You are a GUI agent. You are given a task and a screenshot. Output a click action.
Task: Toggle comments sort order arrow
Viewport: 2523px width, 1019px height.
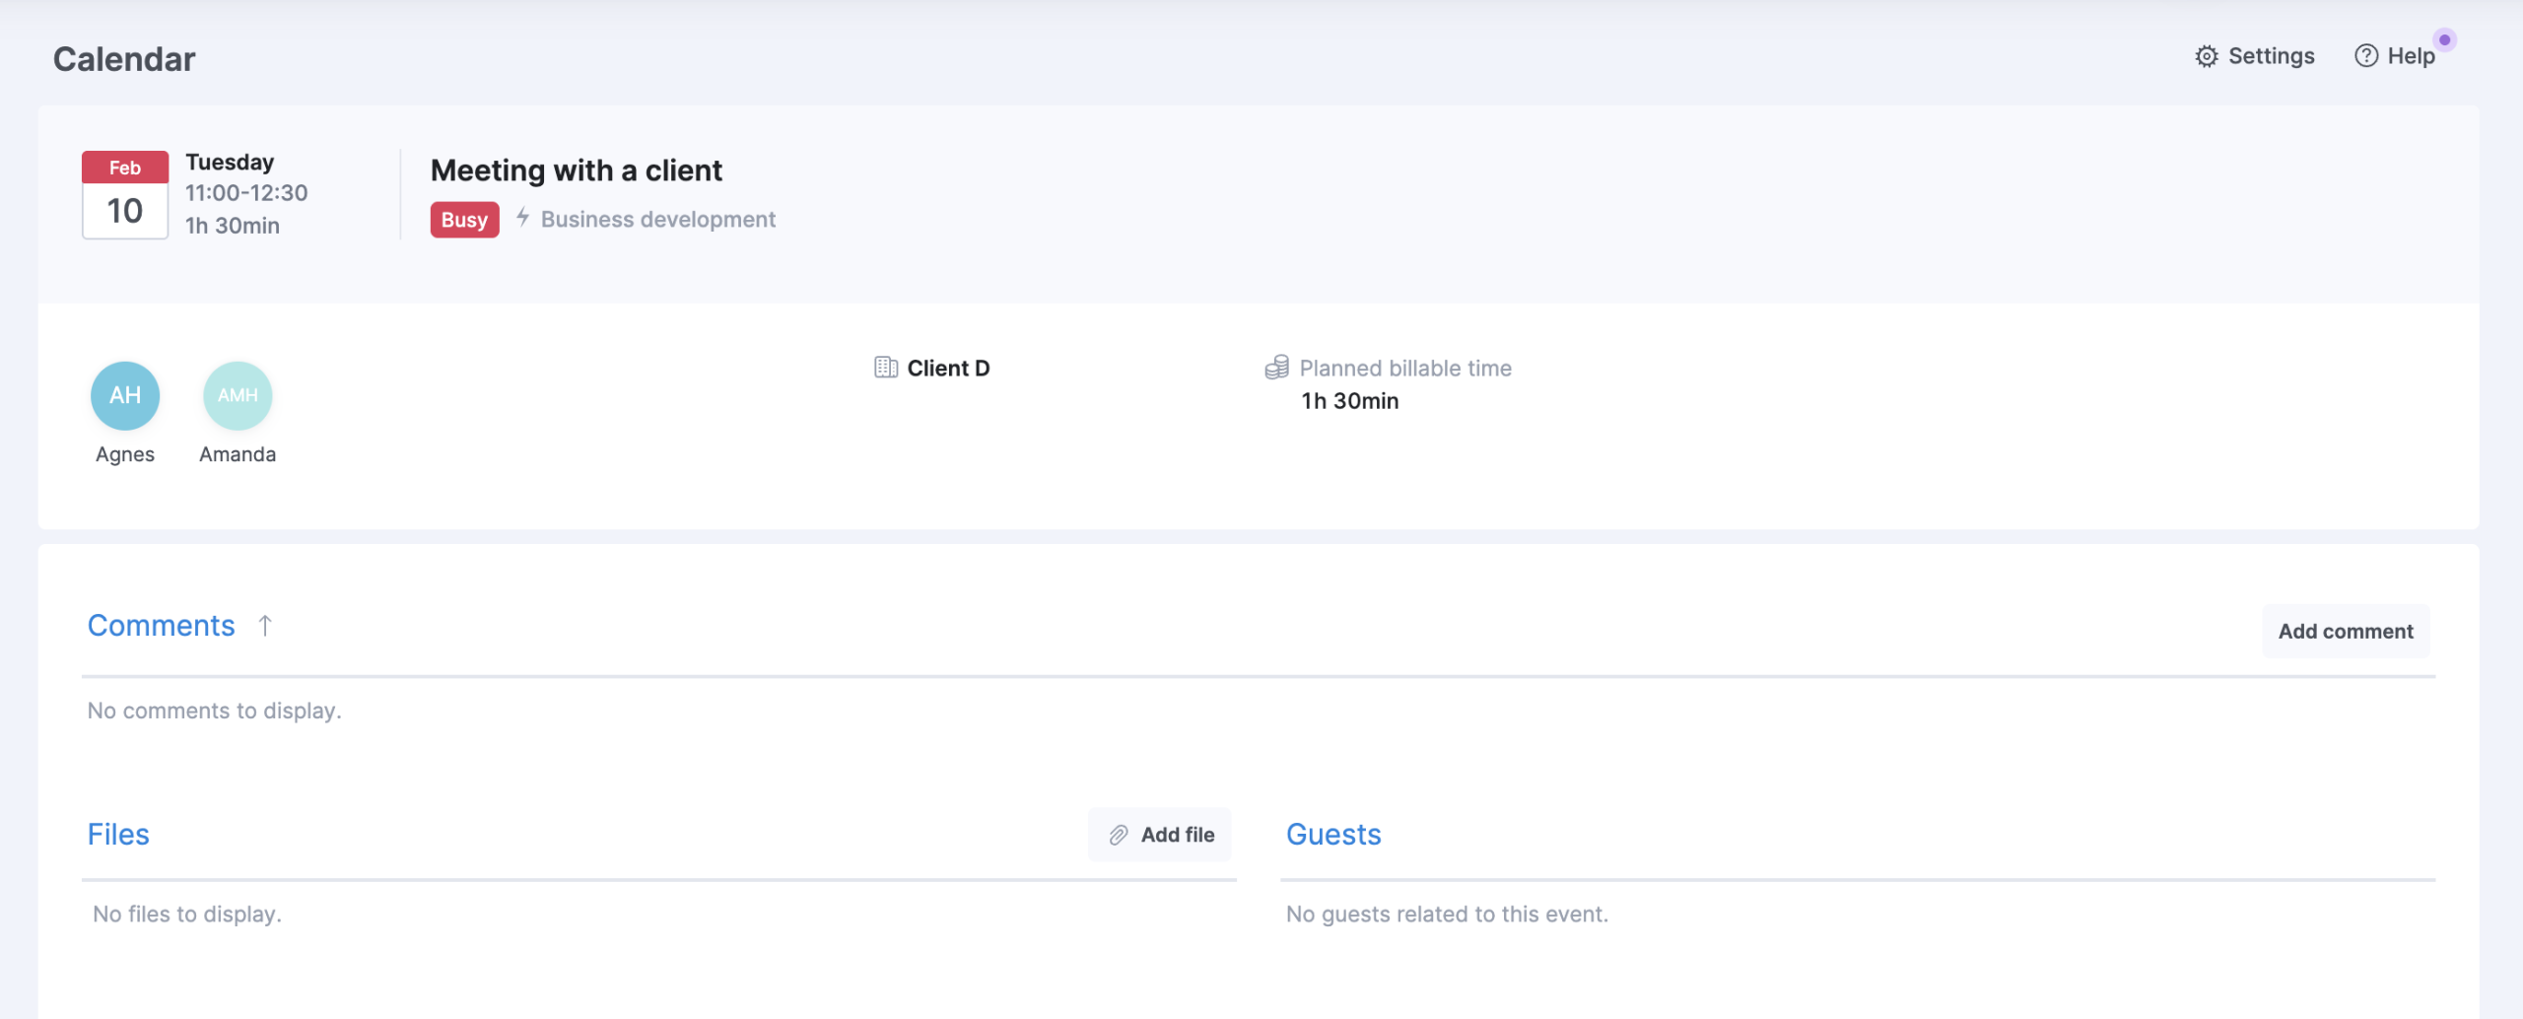coord(264,626)
